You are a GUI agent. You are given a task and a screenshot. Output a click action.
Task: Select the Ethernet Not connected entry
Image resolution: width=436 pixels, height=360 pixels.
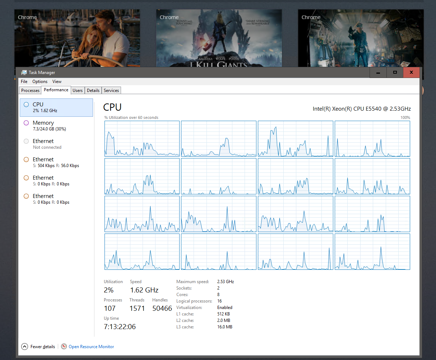click(x=56, y=144)
